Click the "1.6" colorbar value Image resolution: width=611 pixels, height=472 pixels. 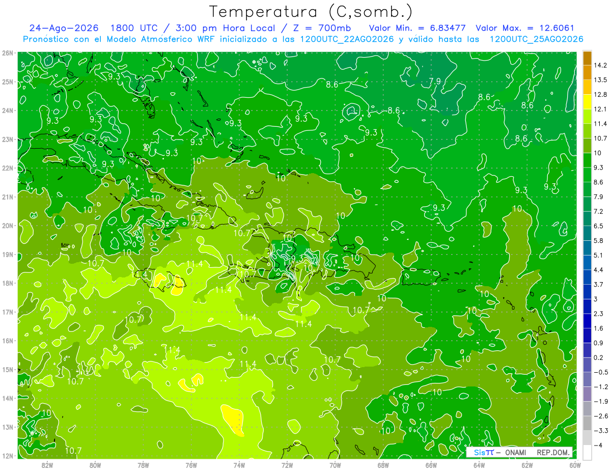tap(599, 328)
